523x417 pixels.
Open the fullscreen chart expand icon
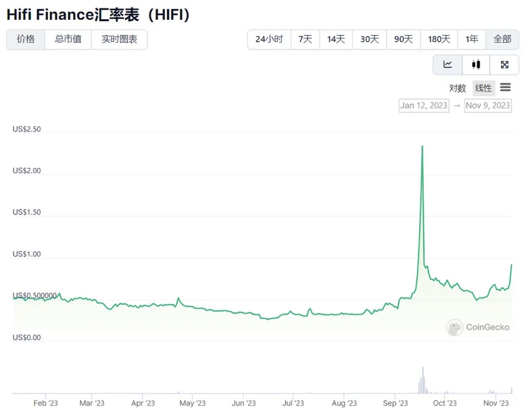coord(504,65)
